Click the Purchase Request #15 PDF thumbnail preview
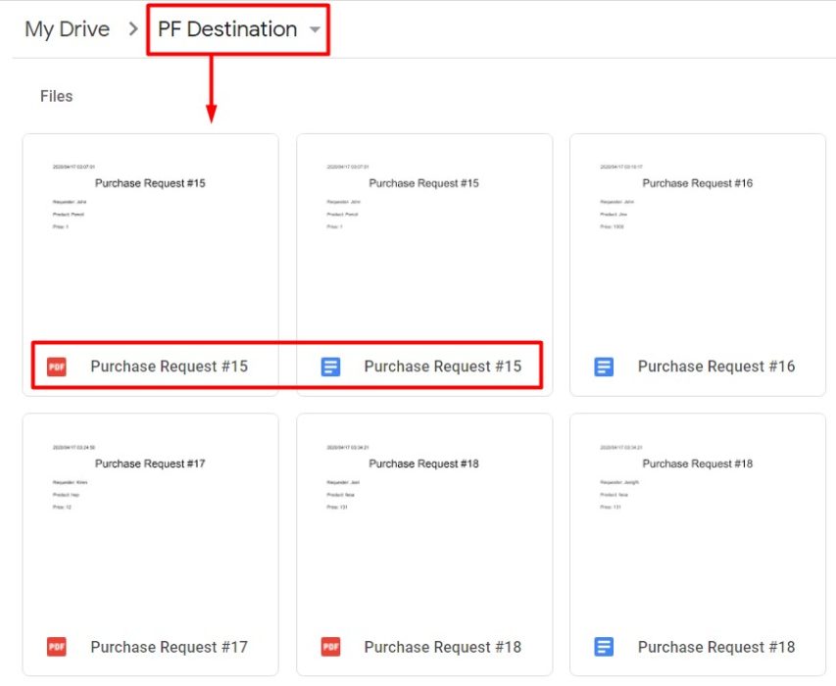The image size is (836, 686). tap(149, 235)
